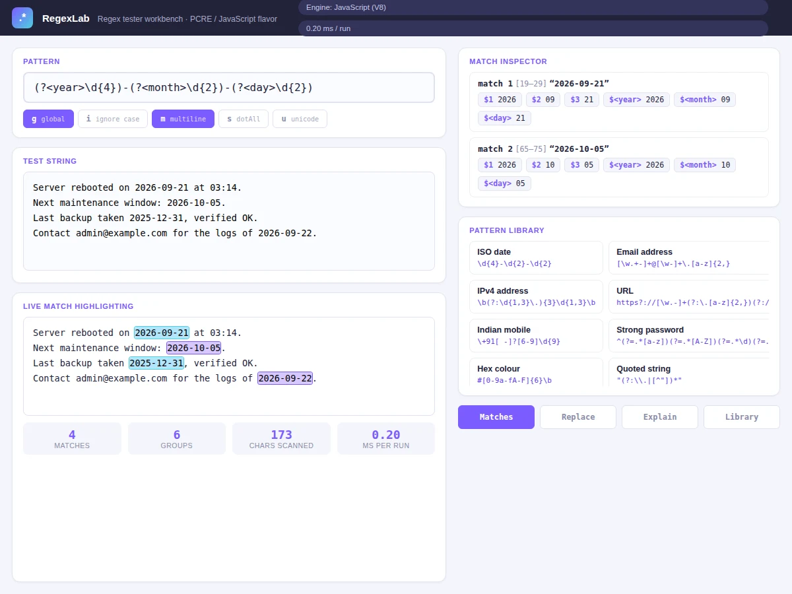Select the Strong password library pattern
This screenshot has width=792, height=594.
point(689,335)
